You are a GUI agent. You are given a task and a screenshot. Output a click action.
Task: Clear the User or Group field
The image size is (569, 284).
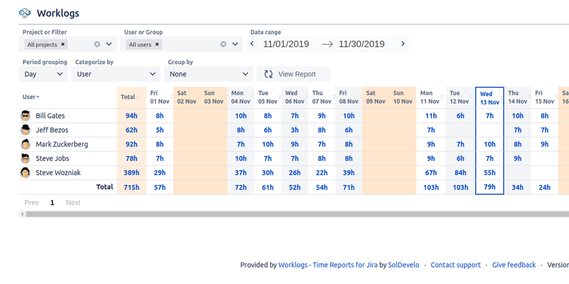(223, 44)
